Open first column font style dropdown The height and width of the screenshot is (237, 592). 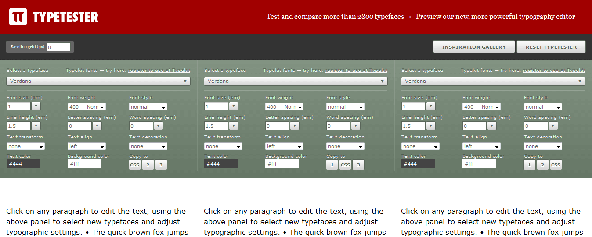coord(148,107)
